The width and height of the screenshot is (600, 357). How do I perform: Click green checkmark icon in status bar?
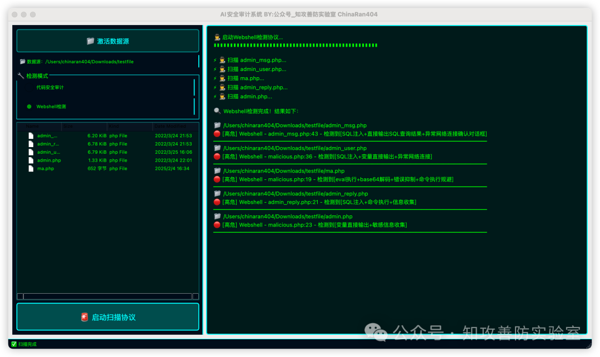pos(14,344)
